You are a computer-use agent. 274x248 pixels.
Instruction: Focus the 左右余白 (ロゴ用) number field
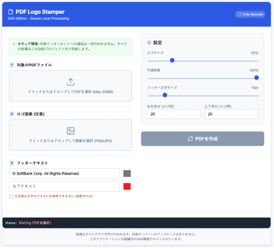pos(174,114)
